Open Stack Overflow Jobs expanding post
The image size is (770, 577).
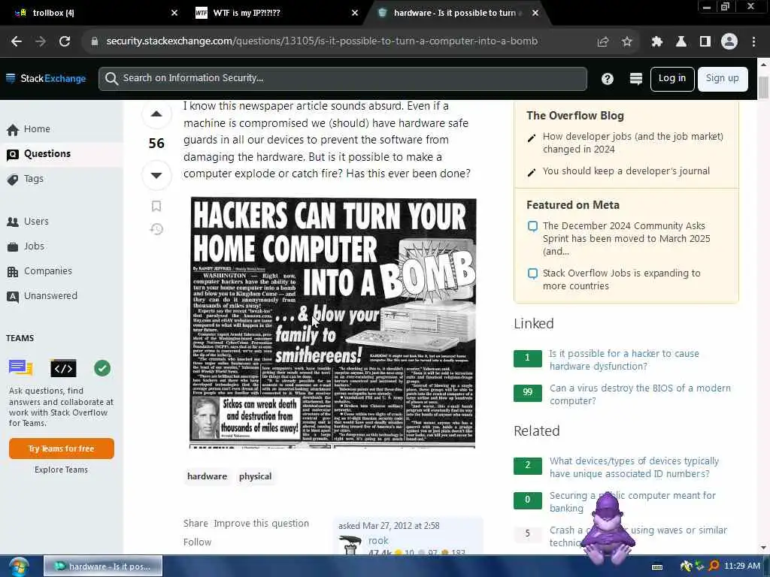click(621, 279)
